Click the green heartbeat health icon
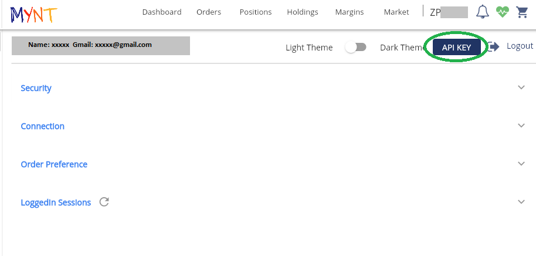The image size is (536, 270). (x=502, y=12)
